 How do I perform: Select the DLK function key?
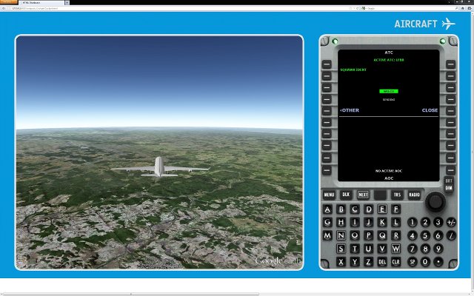[346, 195]
